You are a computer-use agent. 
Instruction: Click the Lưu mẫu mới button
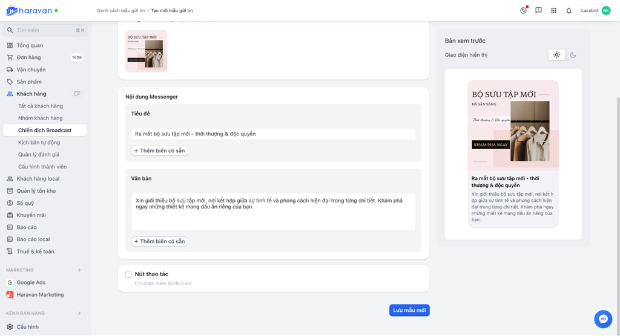pyautogui.click(x=409, y=310)
